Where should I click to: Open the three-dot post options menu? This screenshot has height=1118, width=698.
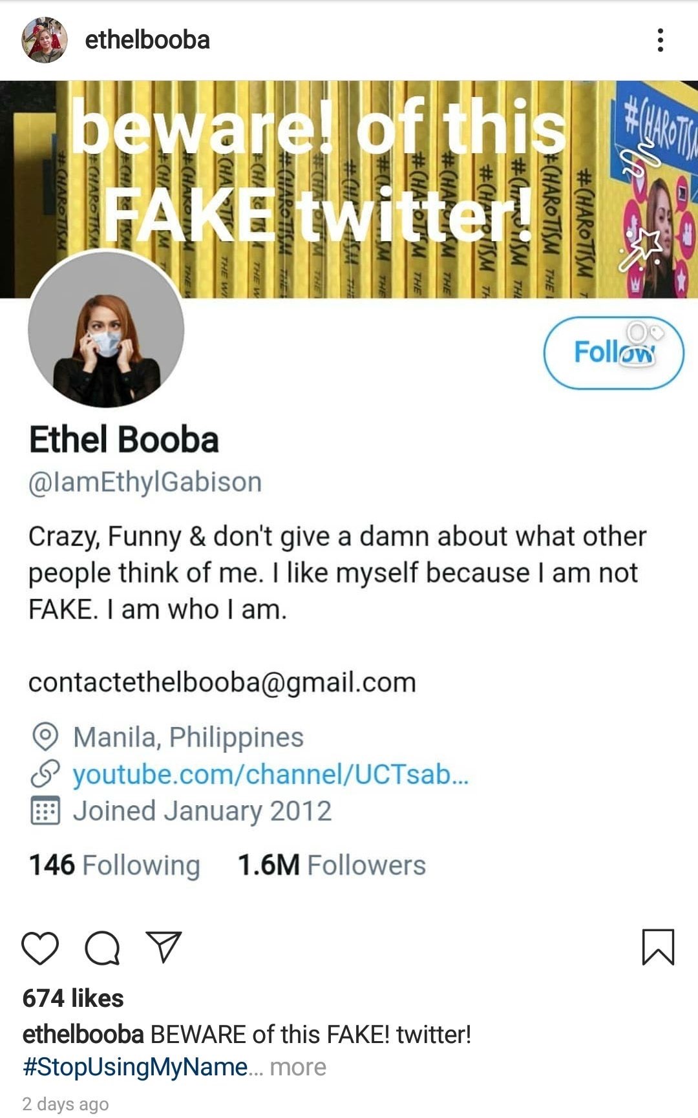[x=660, y=40]
